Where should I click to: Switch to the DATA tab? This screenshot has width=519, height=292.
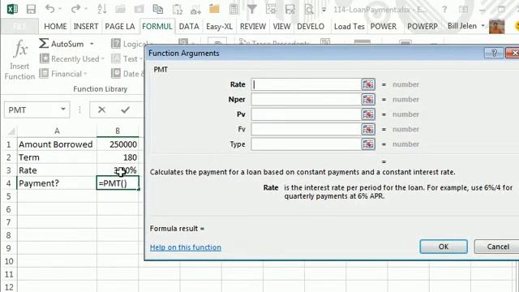click(x=189, y=27)
